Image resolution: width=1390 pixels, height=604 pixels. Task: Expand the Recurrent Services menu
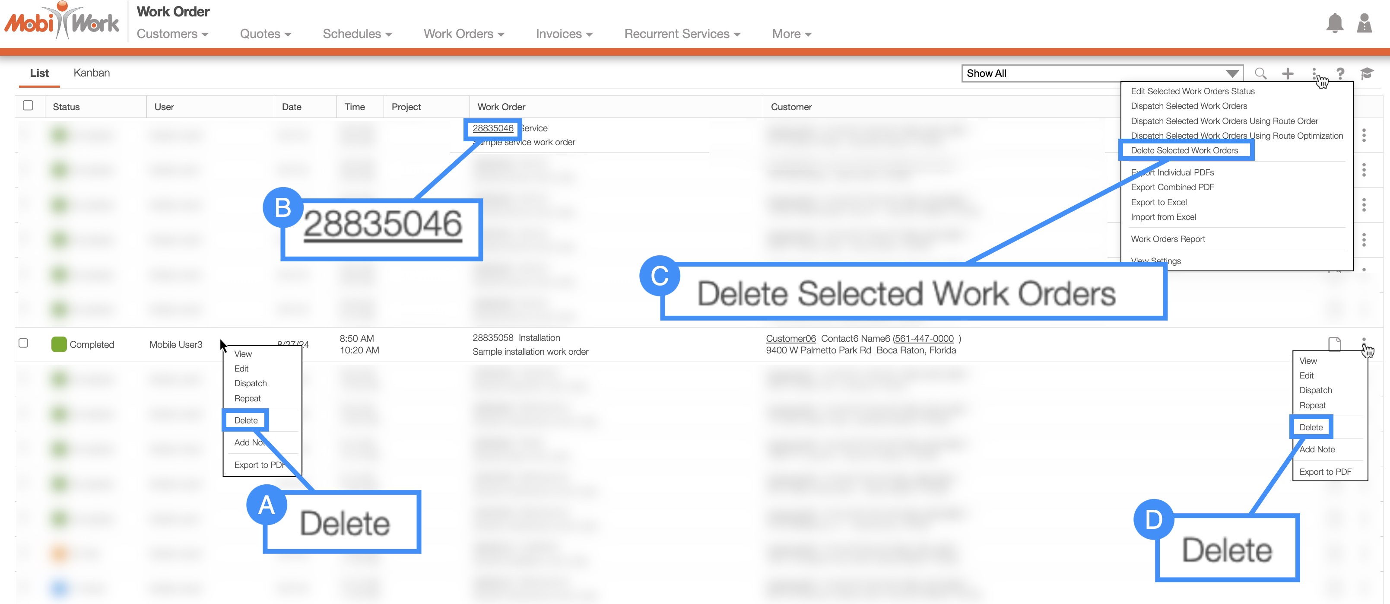tap(682, 34)
